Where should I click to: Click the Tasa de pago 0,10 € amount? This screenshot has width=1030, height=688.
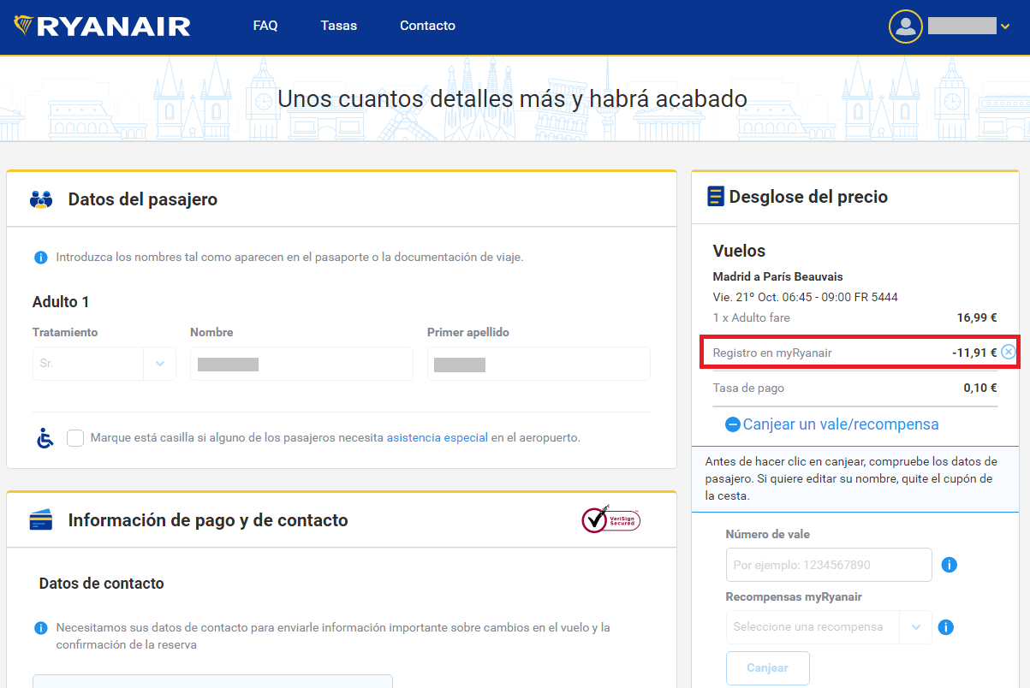tap(980, 388)
